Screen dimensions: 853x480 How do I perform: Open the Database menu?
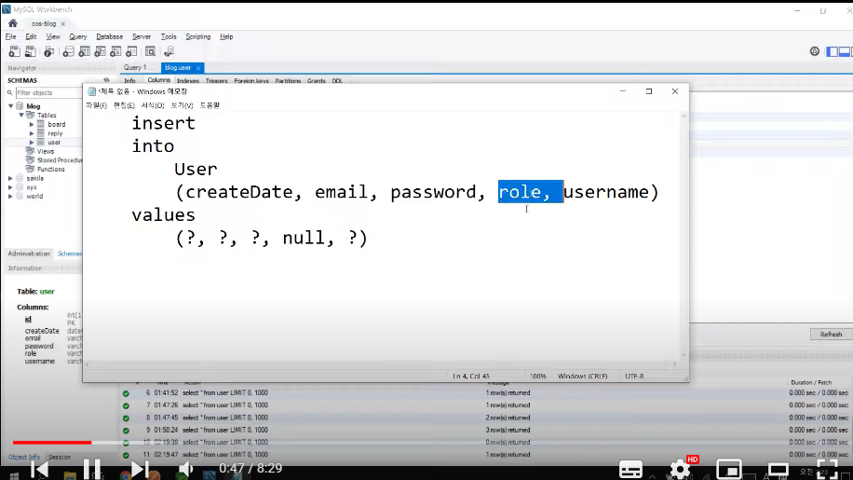click(109, 36)
